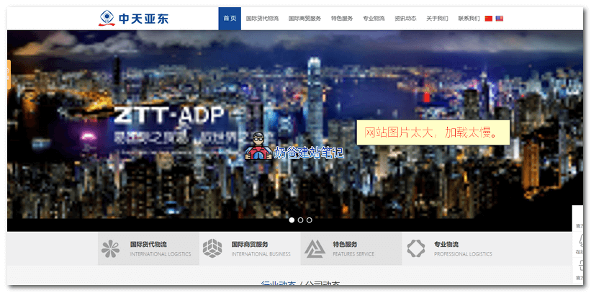Viewport: 591px width, 293px height.
Task: Switch language with the US flag icon
Action: pyautogui.click(x=500, y=19)
